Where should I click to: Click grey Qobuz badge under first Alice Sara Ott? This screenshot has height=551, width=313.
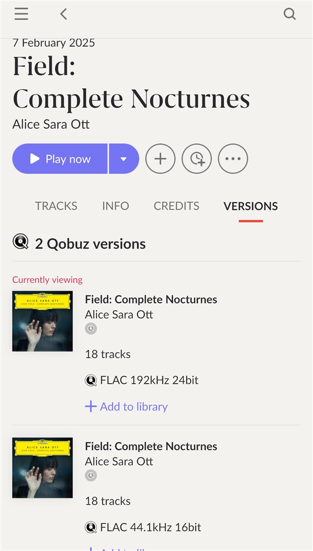[91, 329]
